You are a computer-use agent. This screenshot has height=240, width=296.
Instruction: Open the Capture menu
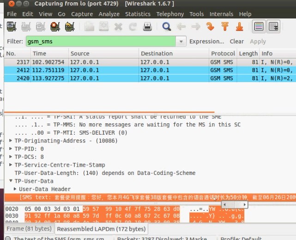[x=82, y=14]
